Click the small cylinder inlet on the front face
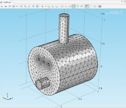Image resolution: width=126 pixels, height=108 pixels. pyautogui.click(x=43, y=84)
